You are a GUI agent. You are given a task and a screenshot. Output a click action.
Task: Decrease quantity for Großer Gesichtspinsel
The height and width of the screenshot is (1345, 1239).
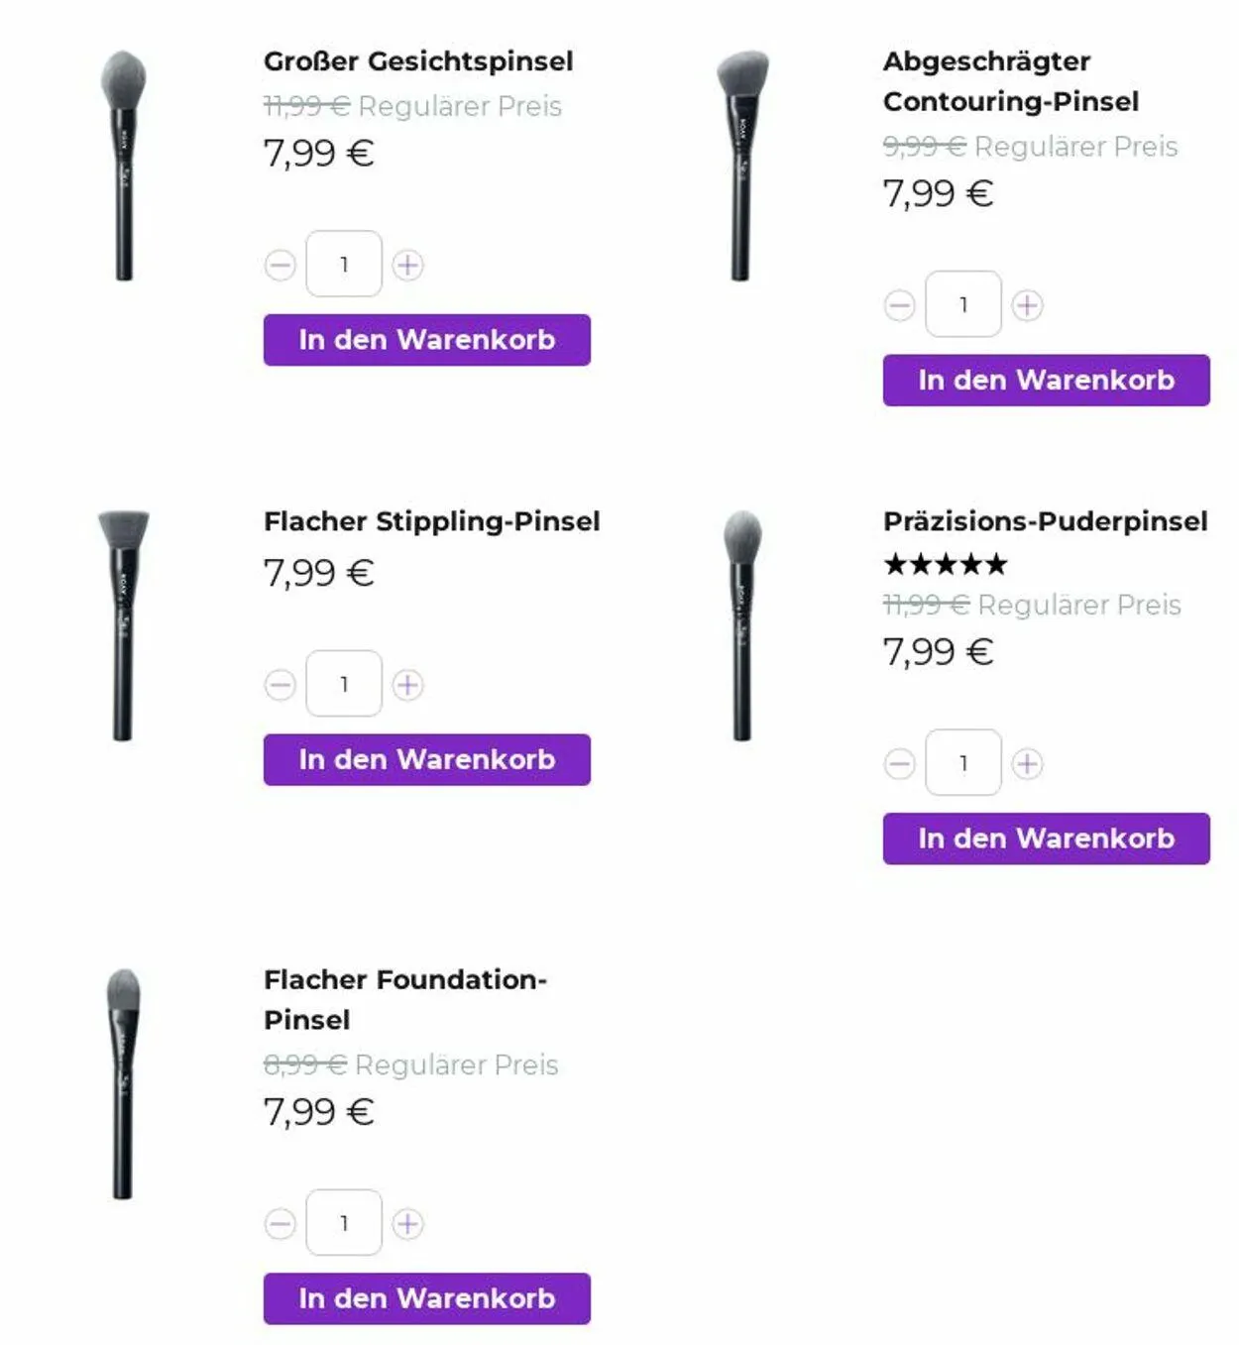point(281,265)
